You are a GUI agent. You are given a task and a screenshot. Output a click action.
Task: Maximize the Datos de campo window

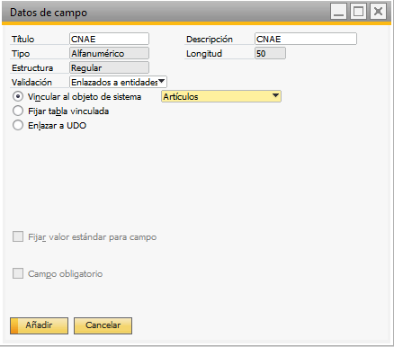358,12
